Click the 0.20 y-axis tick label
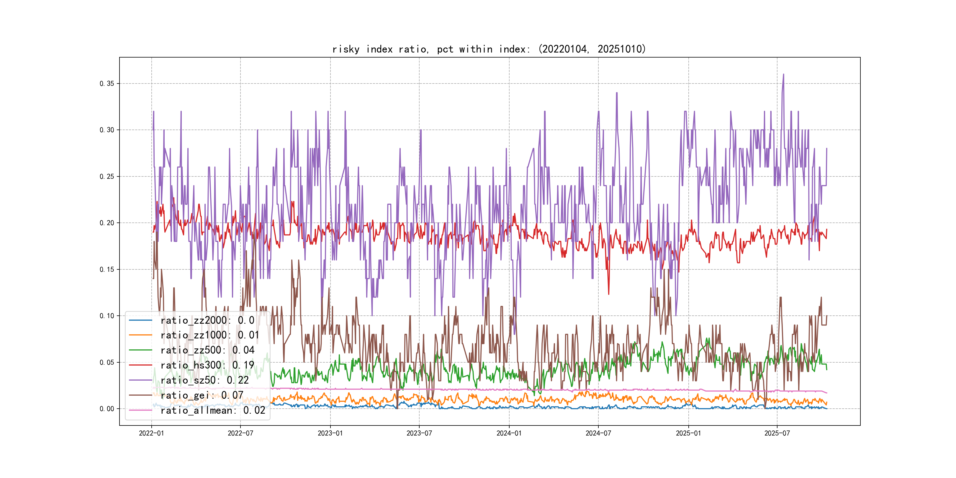The height and width of the screenshot is (478, 956). pyautogui.click(x=107, y=223)
